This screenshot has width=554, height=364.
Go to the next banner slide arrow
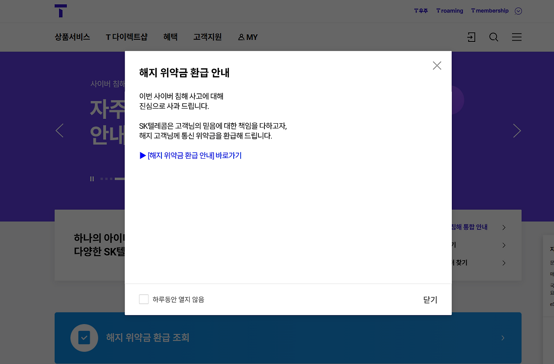517,131
